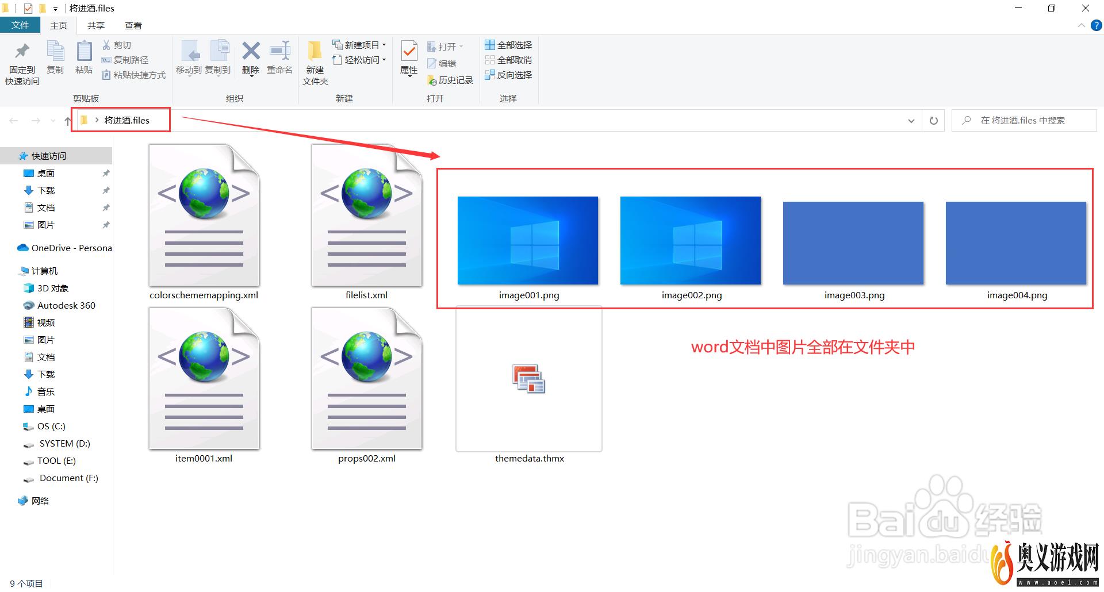Open the Move to command
Viewport: 1104px width, 592px height.
pyautogui.click(x=189, y=57)
